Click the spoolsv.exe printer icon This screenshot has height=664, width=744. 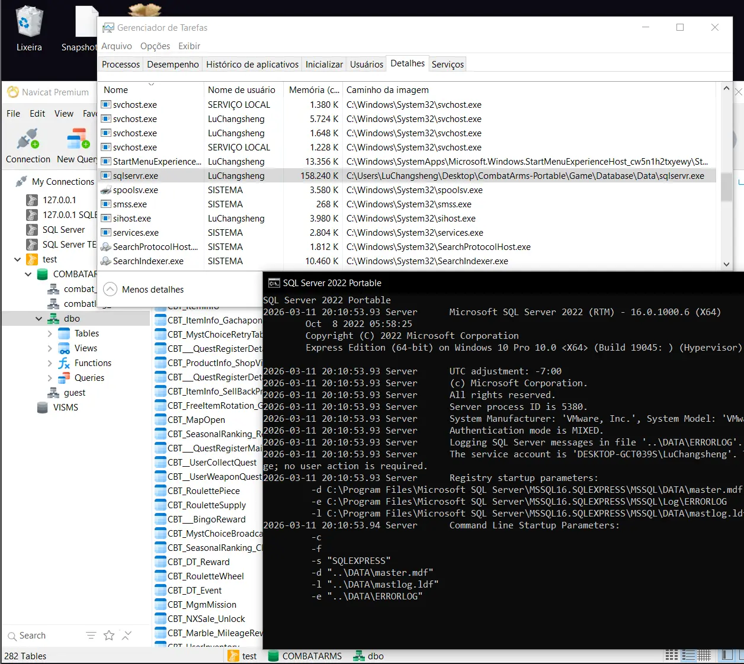pyautogui.click(x=106, y=190)
